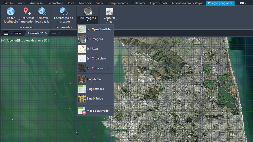Click the Capturar Área icon
This screenshot has width=253, height=142.
point(109,11)
